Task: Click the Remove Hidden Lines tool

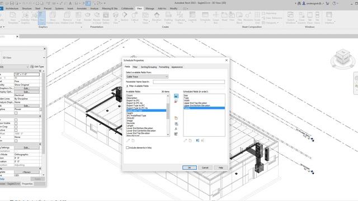Action: [67, 18]
